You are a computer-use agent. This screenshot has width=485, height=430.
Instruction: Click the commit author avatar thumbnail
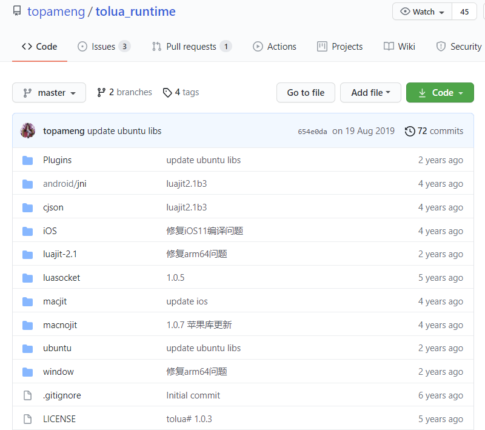tap(27, 131)
